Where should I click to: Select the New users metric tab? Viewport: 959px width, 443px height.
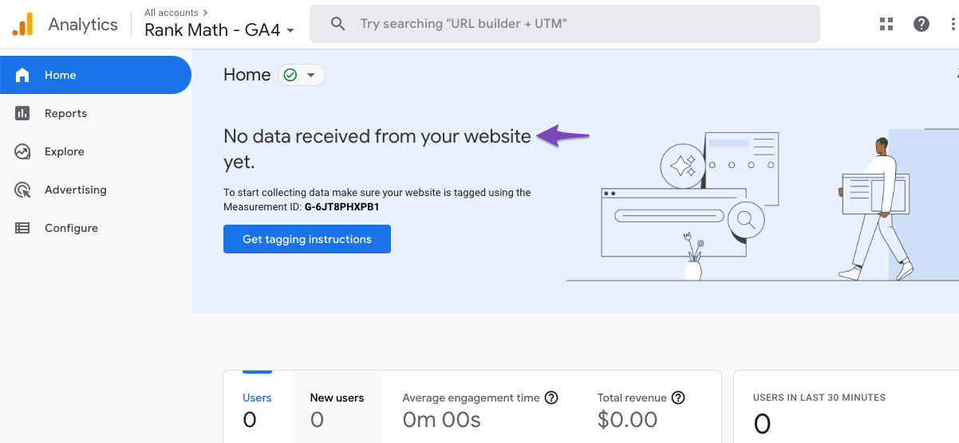337,407
